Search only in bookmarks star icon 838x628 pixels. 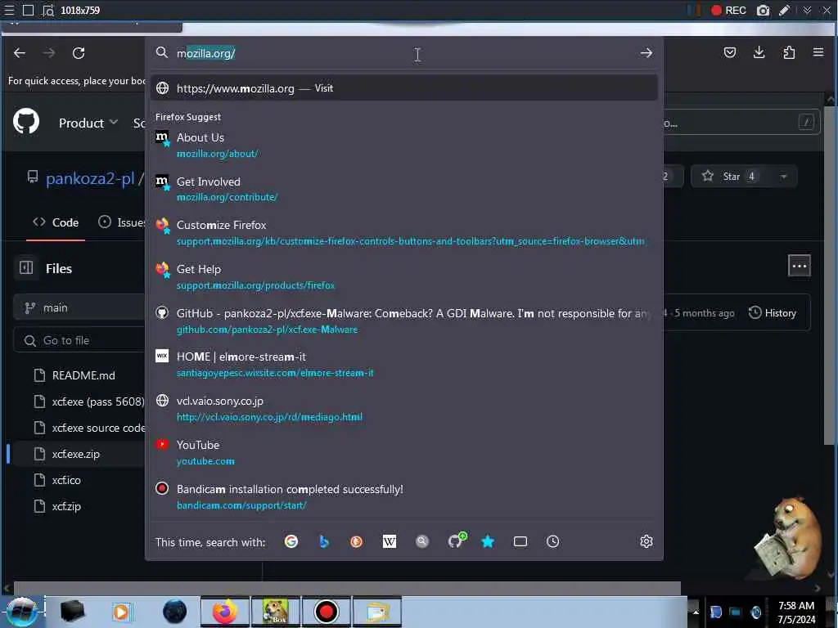coord(488,541)
